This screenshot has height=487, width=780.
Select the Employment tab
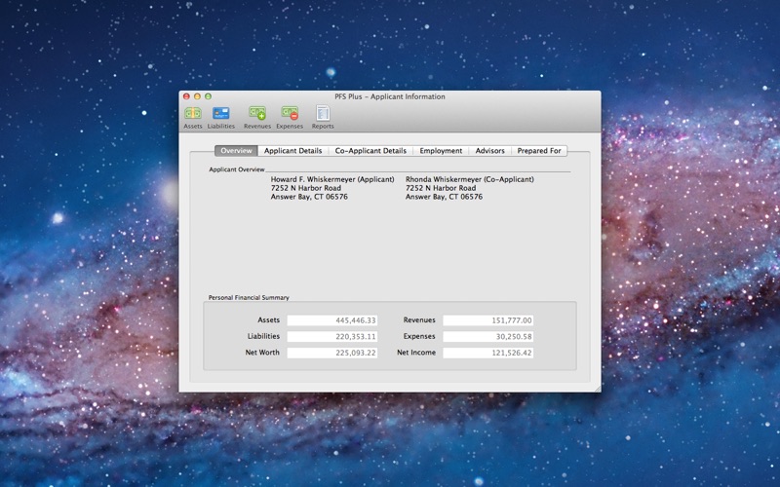coord(441,151)
